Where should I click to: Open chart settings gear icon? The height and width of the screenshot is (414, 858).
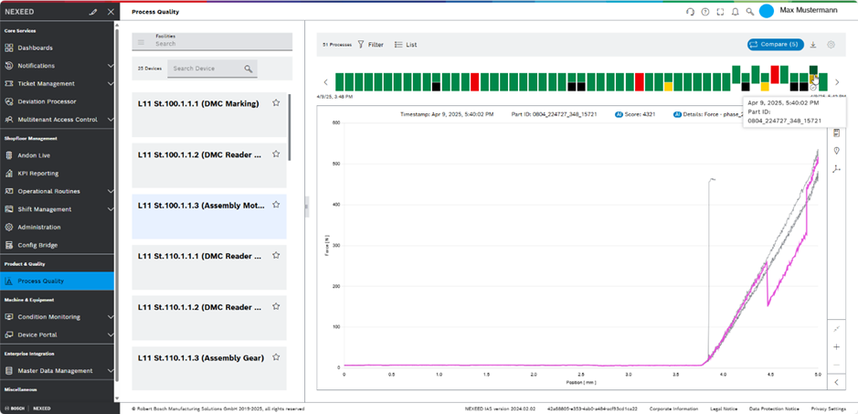831,44
